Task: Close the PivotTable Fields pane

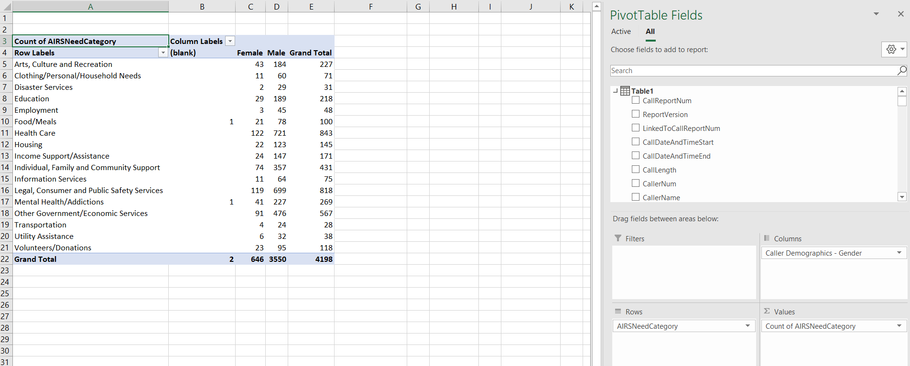Action: (900, 14)
